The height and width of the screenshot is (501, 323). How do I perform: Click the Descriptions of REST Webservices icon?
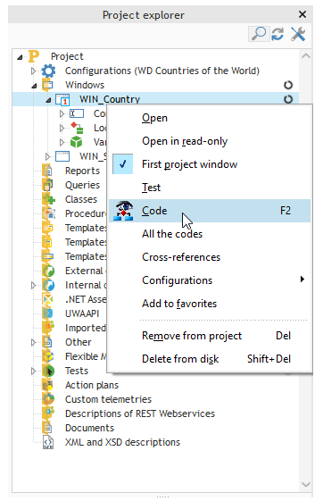(48, 413)
